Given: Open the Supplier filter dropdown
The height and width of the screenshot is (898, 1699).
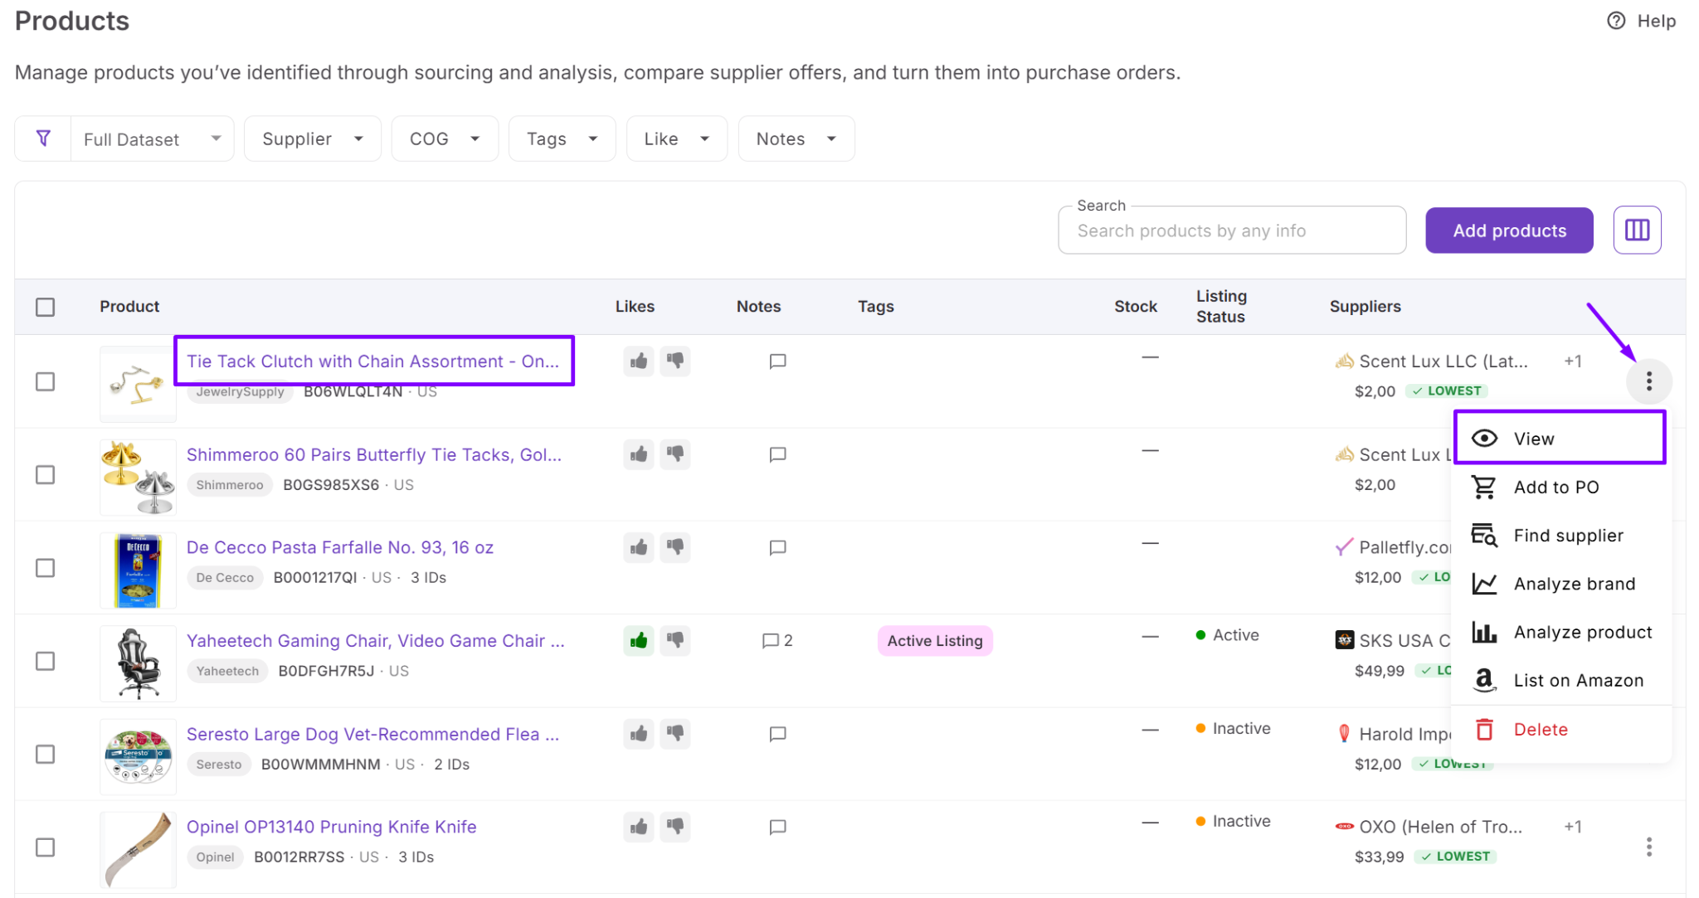Looking at the screenshot, I should [x=313, y=138].
